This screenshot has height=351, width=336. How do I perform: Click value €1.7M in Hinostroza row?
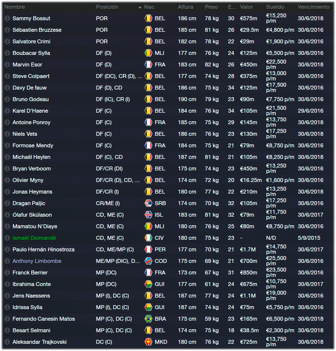coord(248,249)
